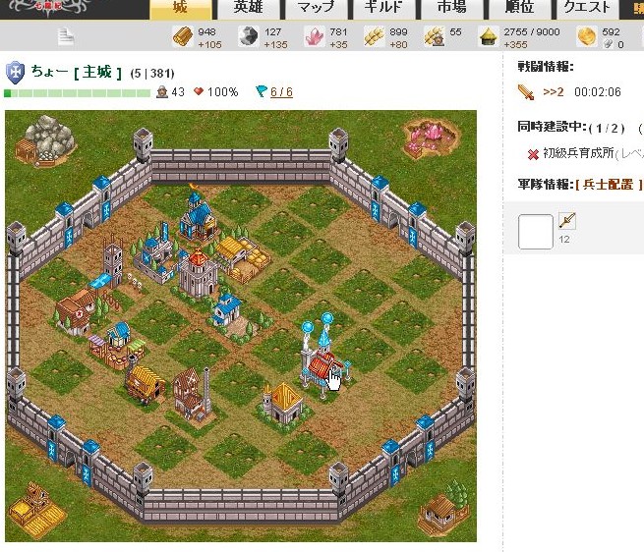Click the stone ore resource icon
Image resolution: width=644 pixels, height=552 pixels.
pos(249,36)
